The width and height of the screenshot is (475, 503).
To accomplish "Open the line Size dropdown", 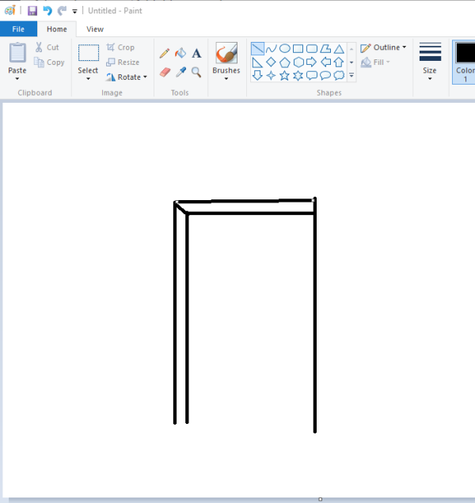I will coord(430,62).
